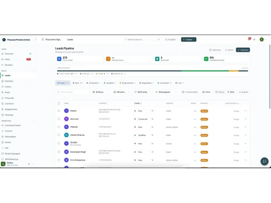The width and height of the screenshot is (271, 203).
Task: Focus the global search bar in header
Action: point(143,40)
